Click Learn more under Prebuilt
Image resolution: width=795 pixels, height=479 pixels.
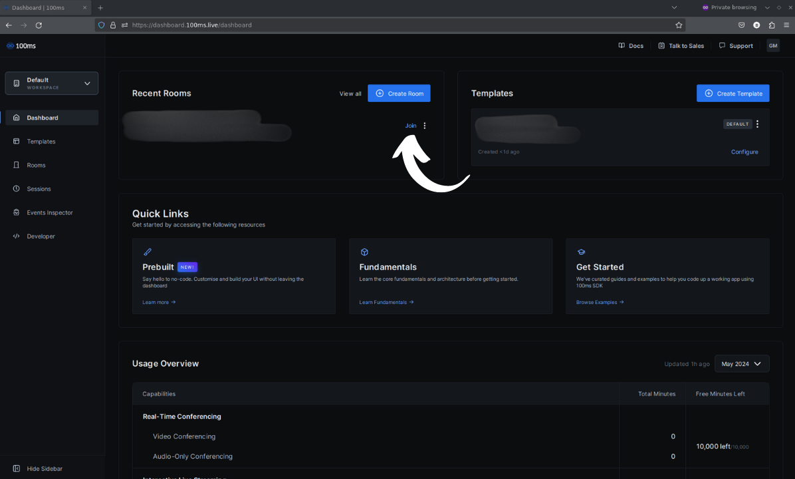pos(159,303)
